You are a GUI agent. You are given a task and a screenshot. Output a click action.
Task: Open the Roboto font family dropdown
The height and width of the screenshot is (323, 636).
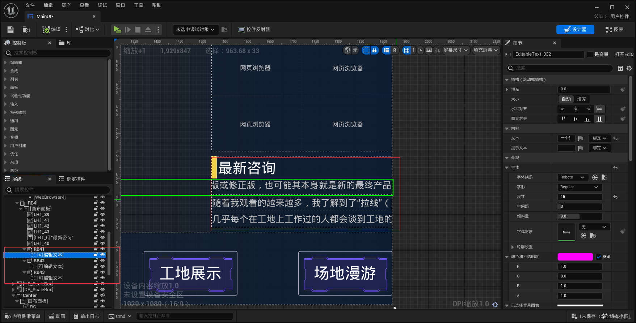click(573, 177)
